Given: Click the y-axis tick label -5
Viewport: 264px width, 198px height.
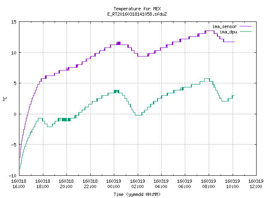Looking at the screenshot, I should 14,145.
